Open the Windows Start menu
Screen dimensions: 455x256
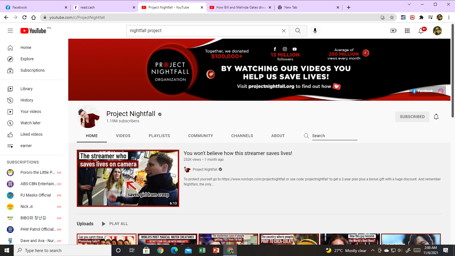(7, 250)
